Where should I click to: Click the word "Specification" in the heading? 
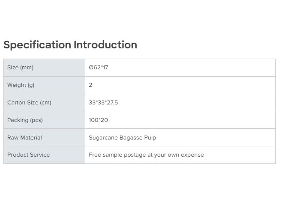click(37, 45)
